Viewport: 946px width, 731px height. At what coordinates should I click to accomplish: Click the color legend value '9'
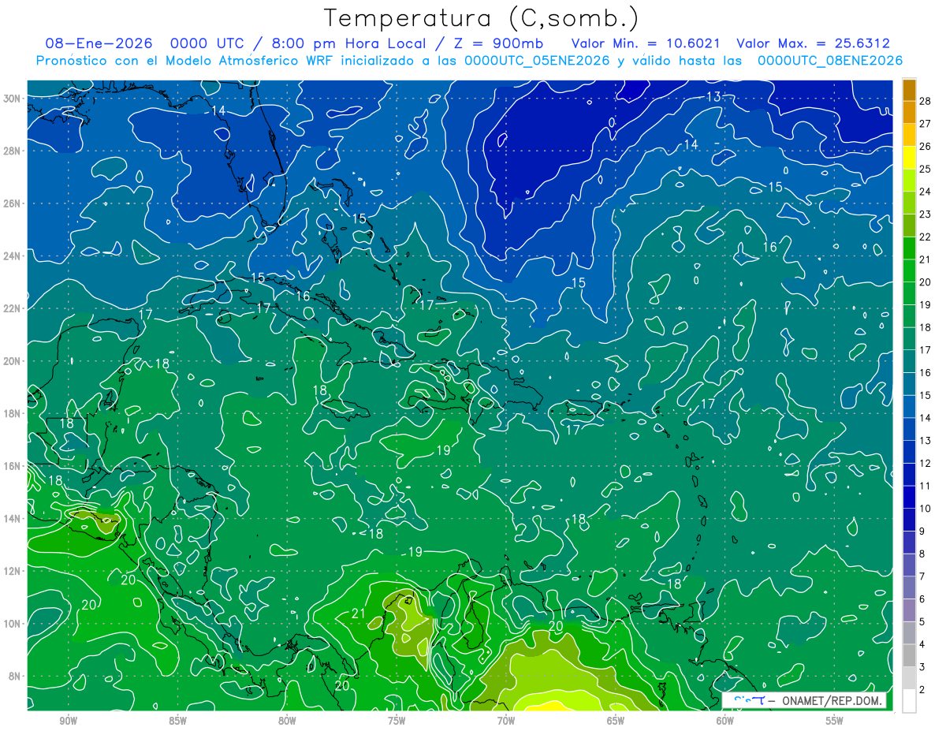[x=922, y=531]
